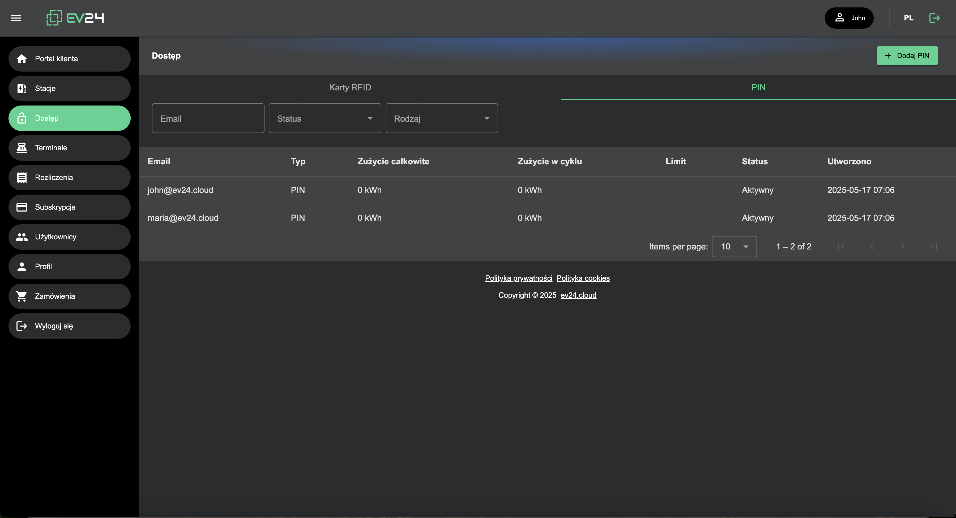
Task: Select the PIN tab
Action: 758,87
